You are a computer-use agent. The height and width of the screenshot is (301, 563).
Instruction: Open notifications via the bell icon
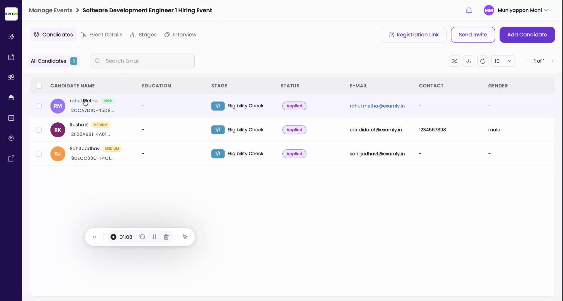click(x=469, y=10)
